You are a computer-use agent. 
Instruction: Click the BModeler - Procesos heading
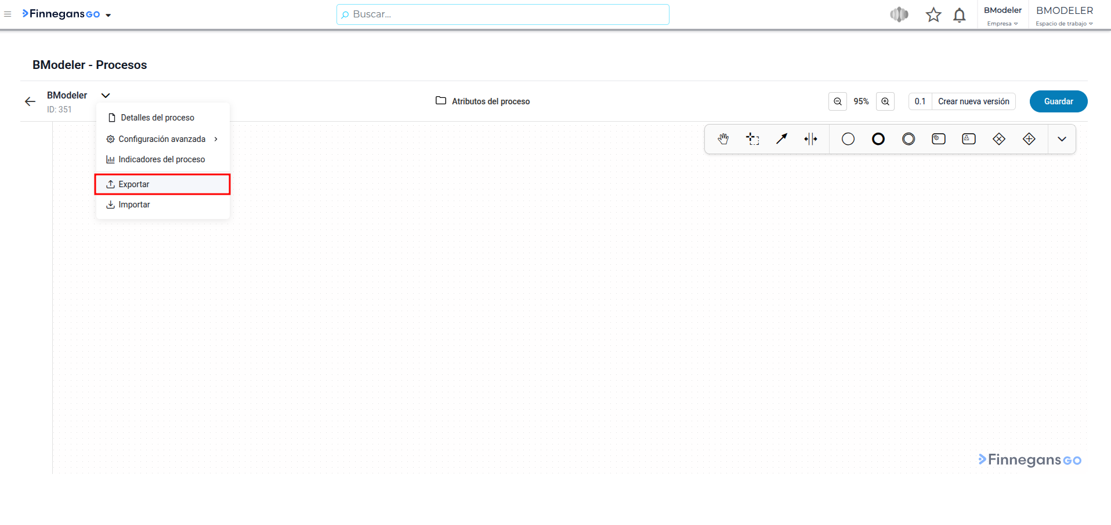[89, 65]
